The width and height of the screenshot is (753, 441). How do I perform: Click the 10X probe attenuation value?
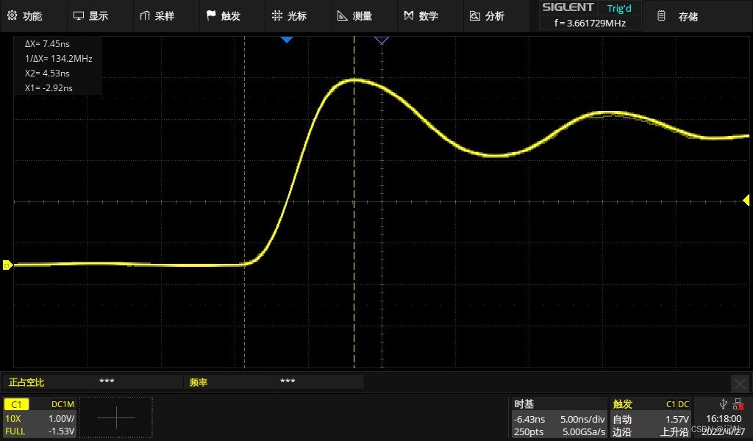[x=13, y=418]
